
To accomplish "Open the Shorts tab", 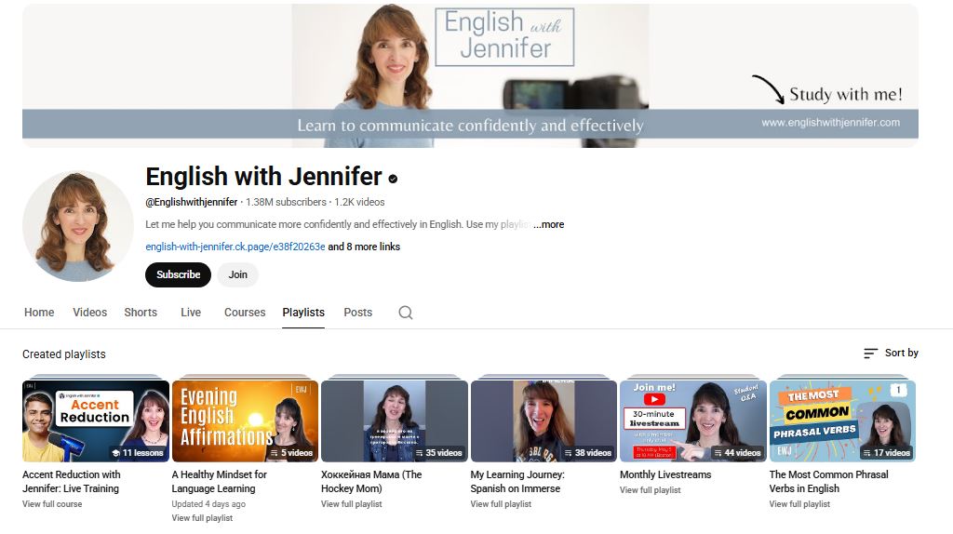I will [141, 313].
